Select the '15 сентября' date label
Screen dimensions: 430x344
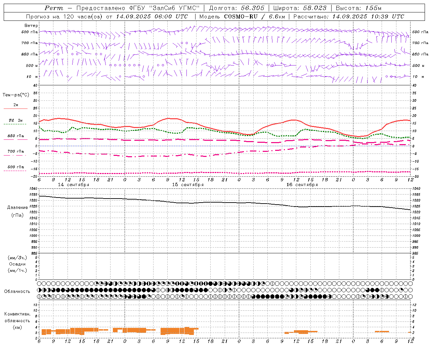pos(188,185)
